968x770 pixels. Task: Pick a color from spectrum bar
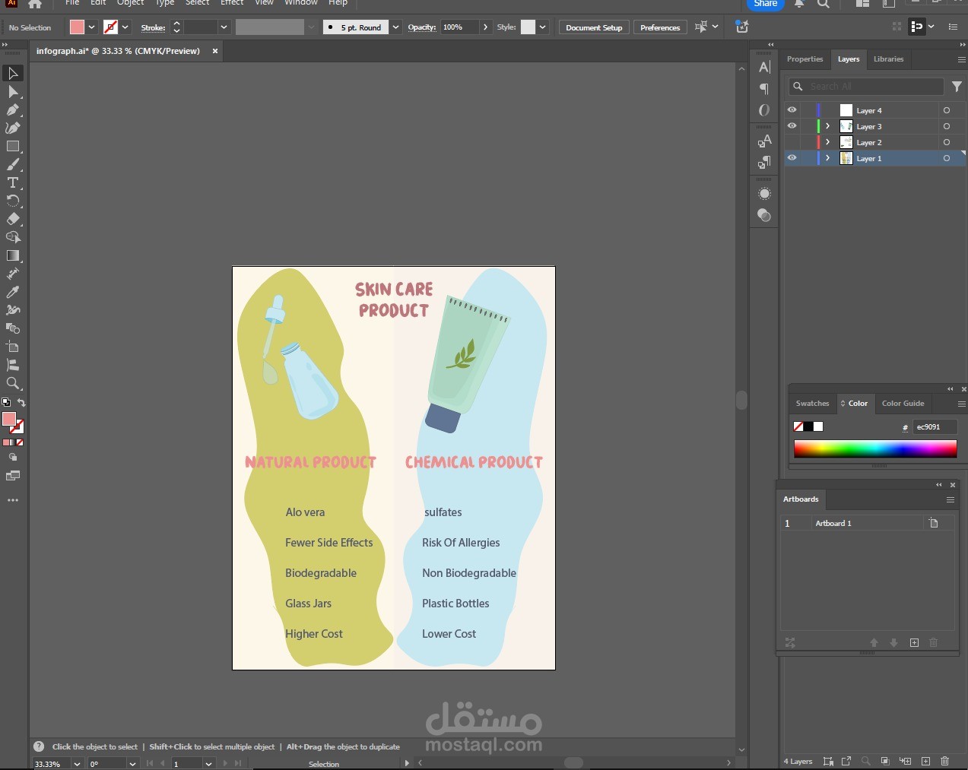pos(874,449)
